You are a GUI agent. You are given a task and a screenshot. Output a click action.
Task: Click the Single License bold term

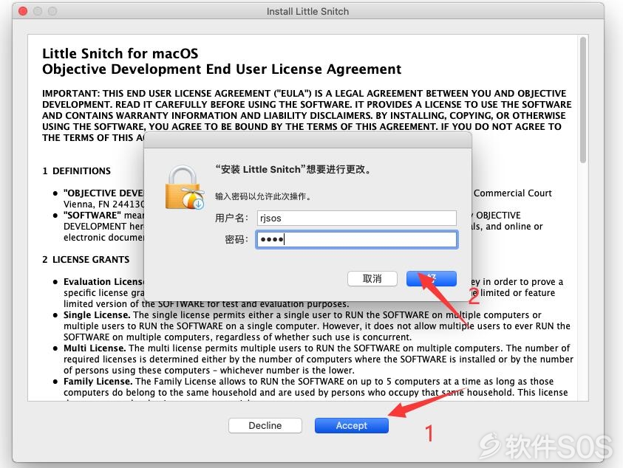[97, 315]
